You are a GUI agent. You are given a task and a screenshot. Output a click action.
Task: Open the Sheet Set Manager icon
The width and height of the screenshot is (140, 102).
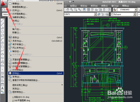pos(96,10)
